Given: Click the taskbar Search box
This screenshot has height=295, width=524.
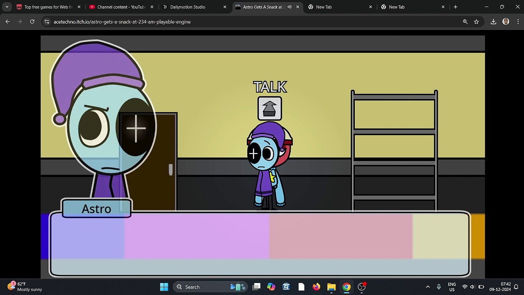Looking at the screenshot, I should (211, 287).
